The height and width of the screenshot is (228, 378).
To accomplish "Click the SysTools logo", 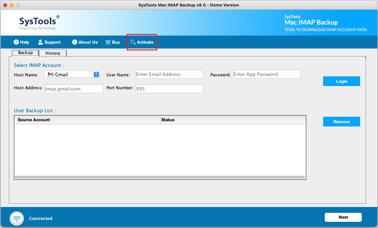I will [x=39, y=23].
